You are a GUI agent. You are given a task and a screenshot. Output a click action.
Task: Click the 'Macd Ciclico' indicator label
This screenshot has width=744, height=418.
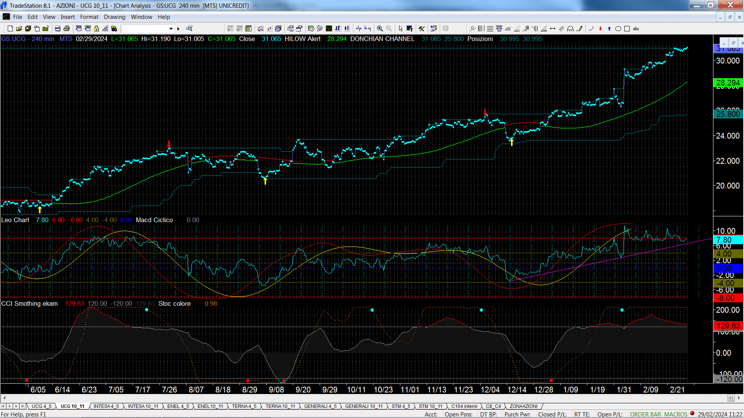(x=154, y=220)
